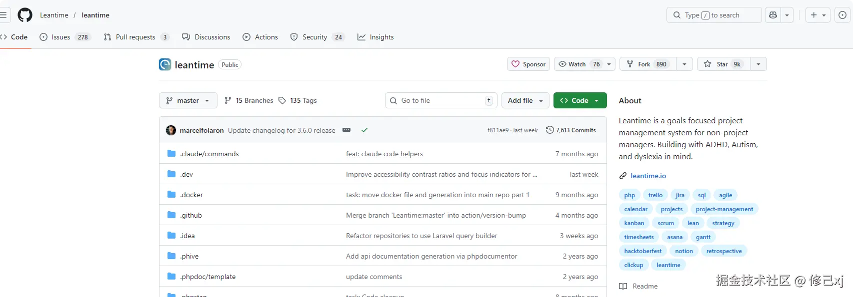The image size is (853, 297).
Task: Open the Issues tab
Action: 65,37
